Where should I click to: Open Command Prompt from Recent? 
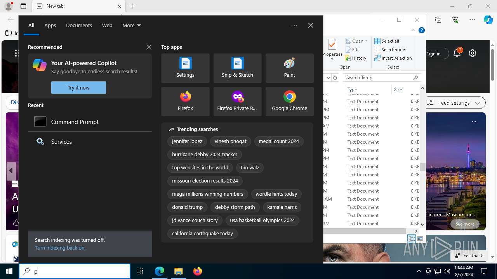[x=90, y=122]
